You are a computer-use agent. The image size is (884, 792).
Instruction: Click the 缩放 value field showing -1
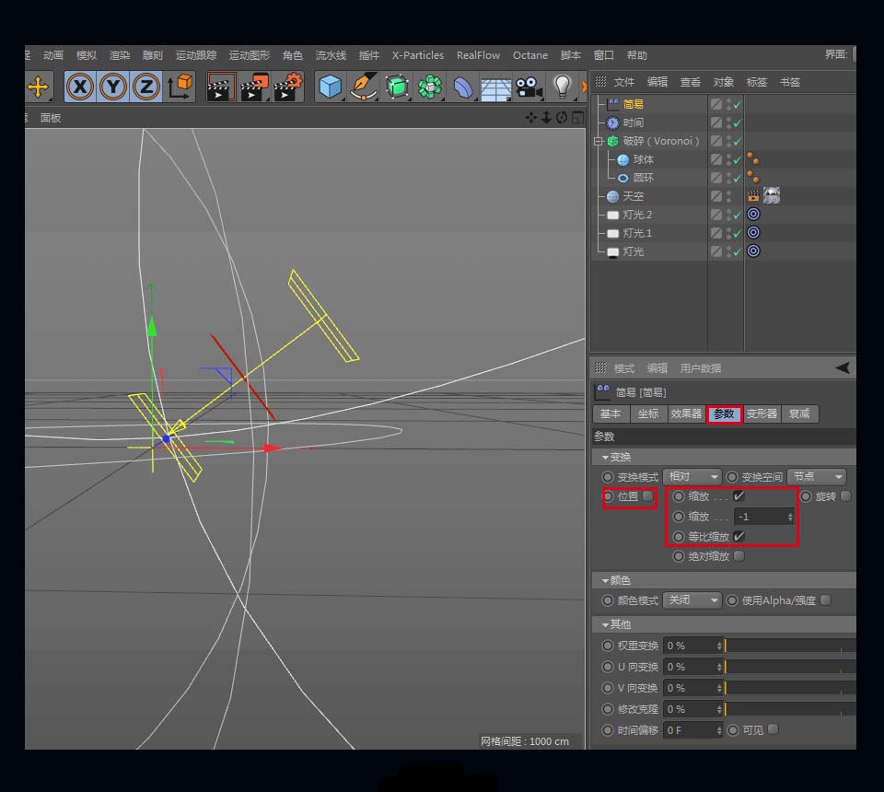click(x=761, y=517)
